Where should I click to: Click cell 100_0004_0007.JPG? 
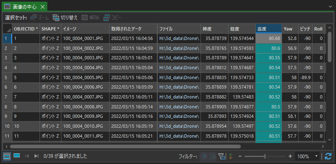(x=85, y=97)
